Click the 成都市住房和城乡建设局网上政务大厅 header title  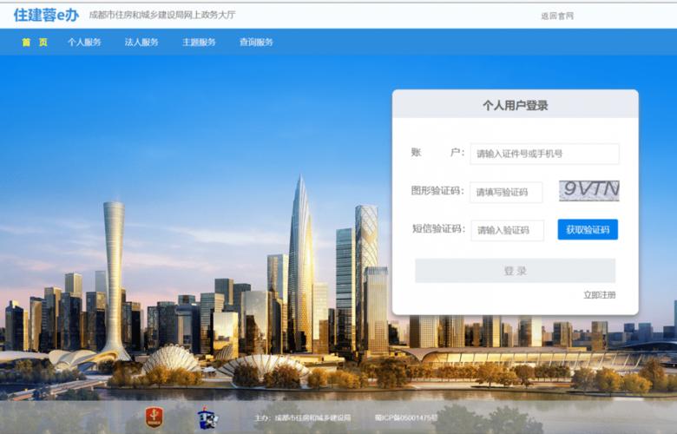coord(161,16)
